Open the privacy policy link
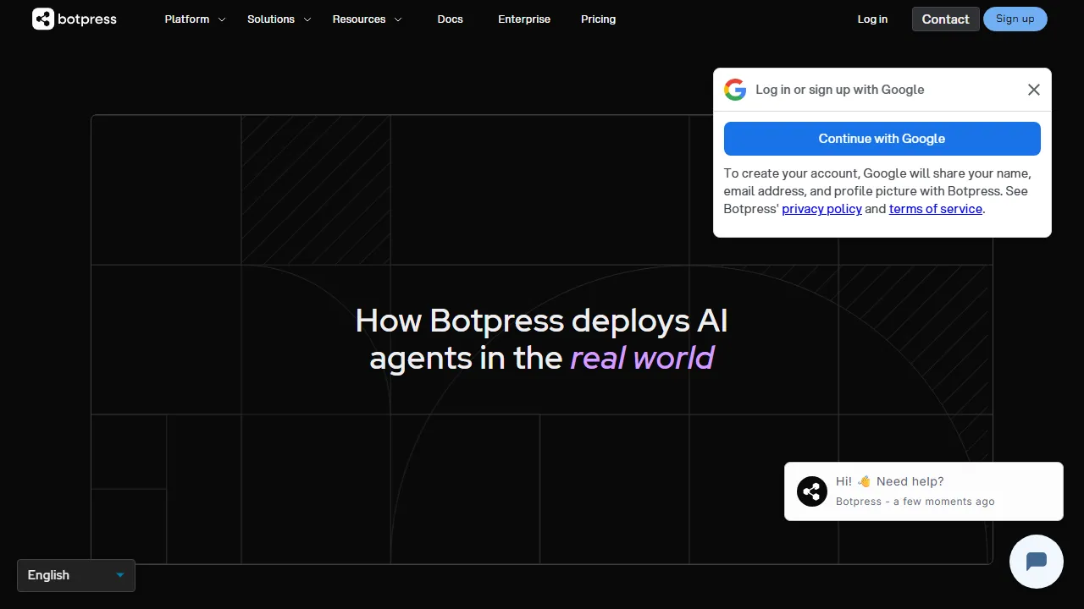Screen dimensions: 1084x609 coord(821,209)
